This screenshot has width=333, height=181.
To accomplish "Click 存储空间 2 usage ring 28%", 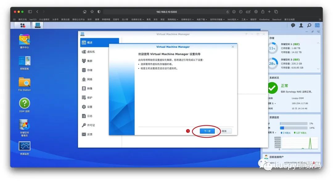I will (273, 63).
